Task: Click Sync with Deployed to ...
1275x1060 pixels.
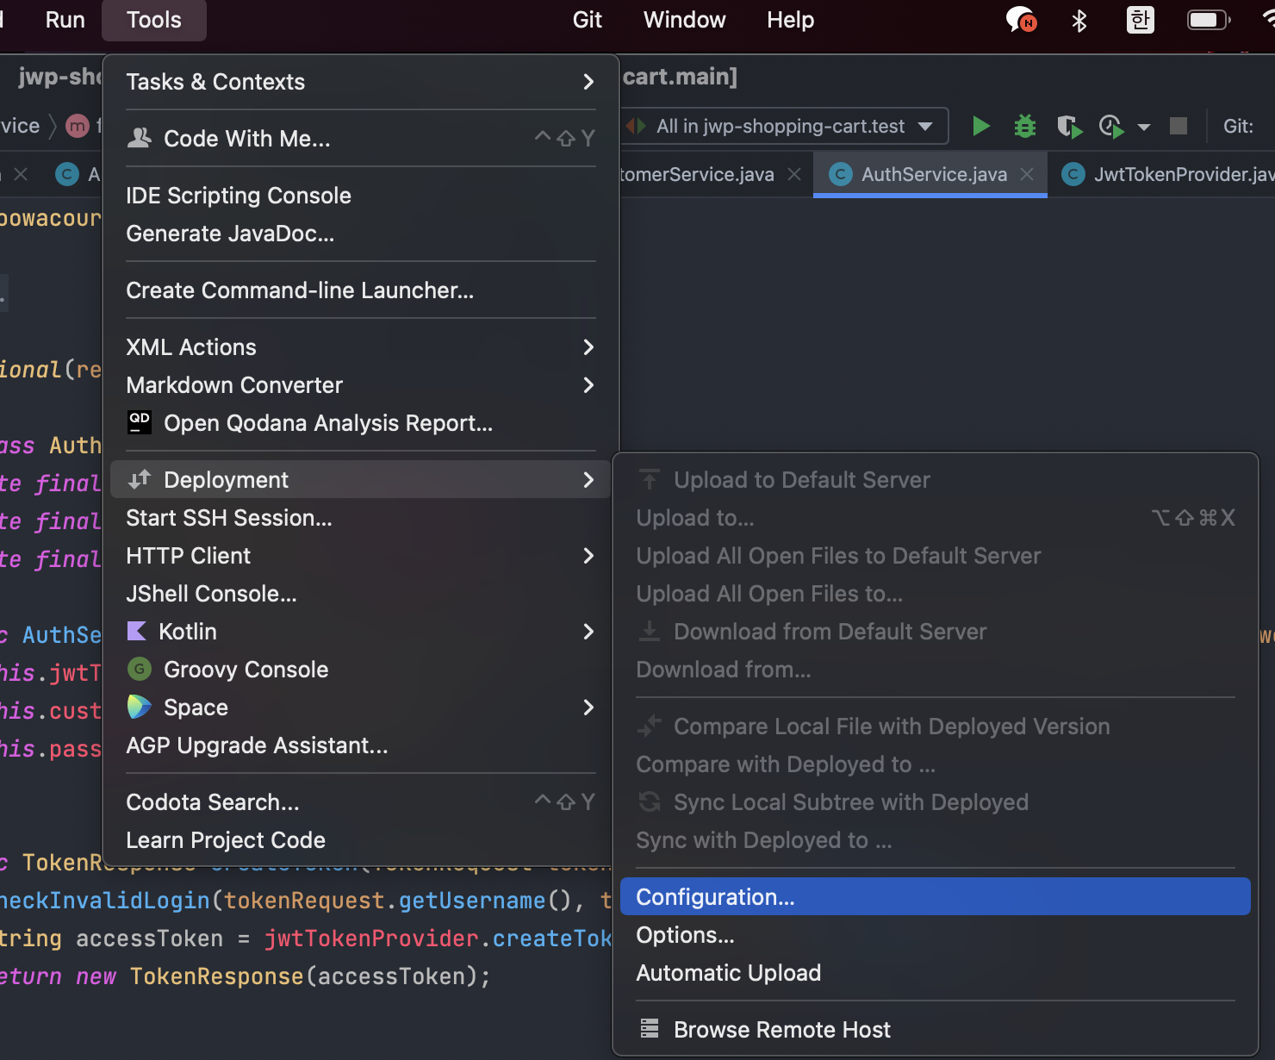Action: pos(936,840)
